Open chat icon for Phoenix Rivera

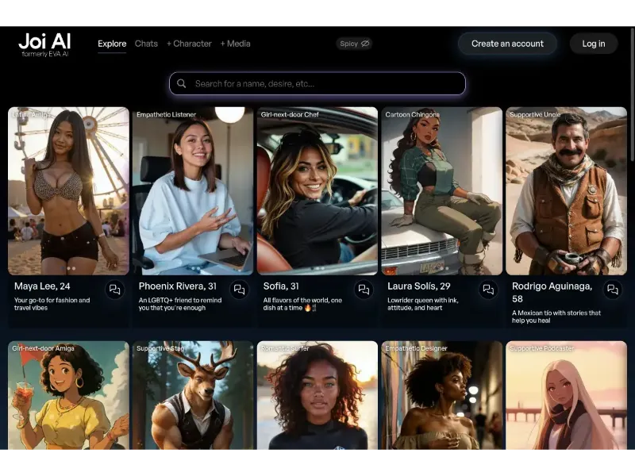click(x=239, y=290)
